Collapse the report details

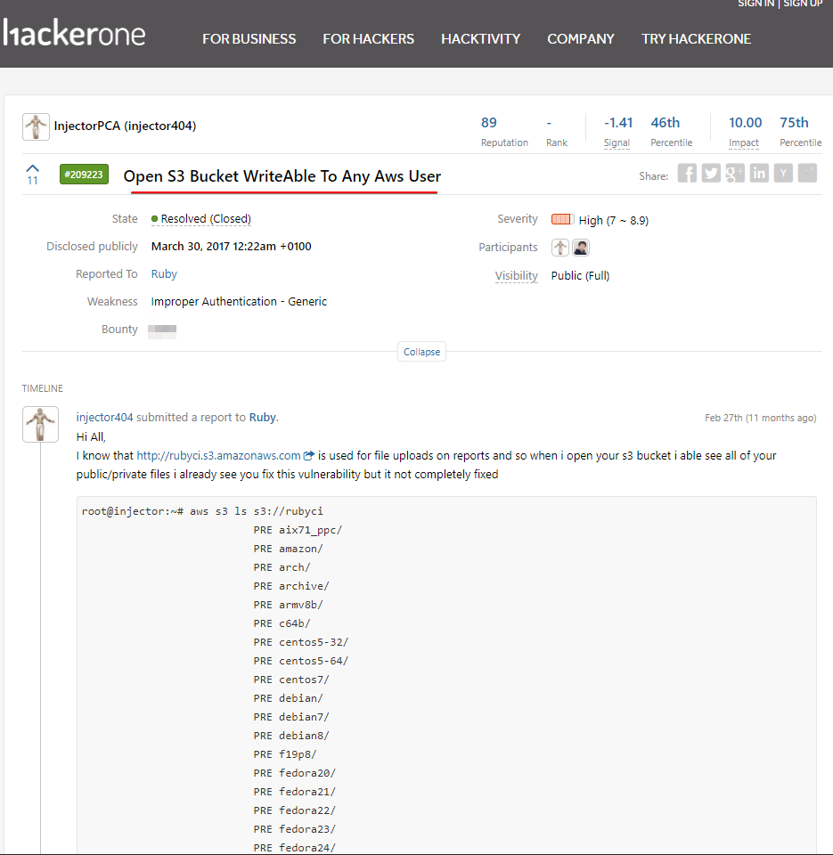421,352
